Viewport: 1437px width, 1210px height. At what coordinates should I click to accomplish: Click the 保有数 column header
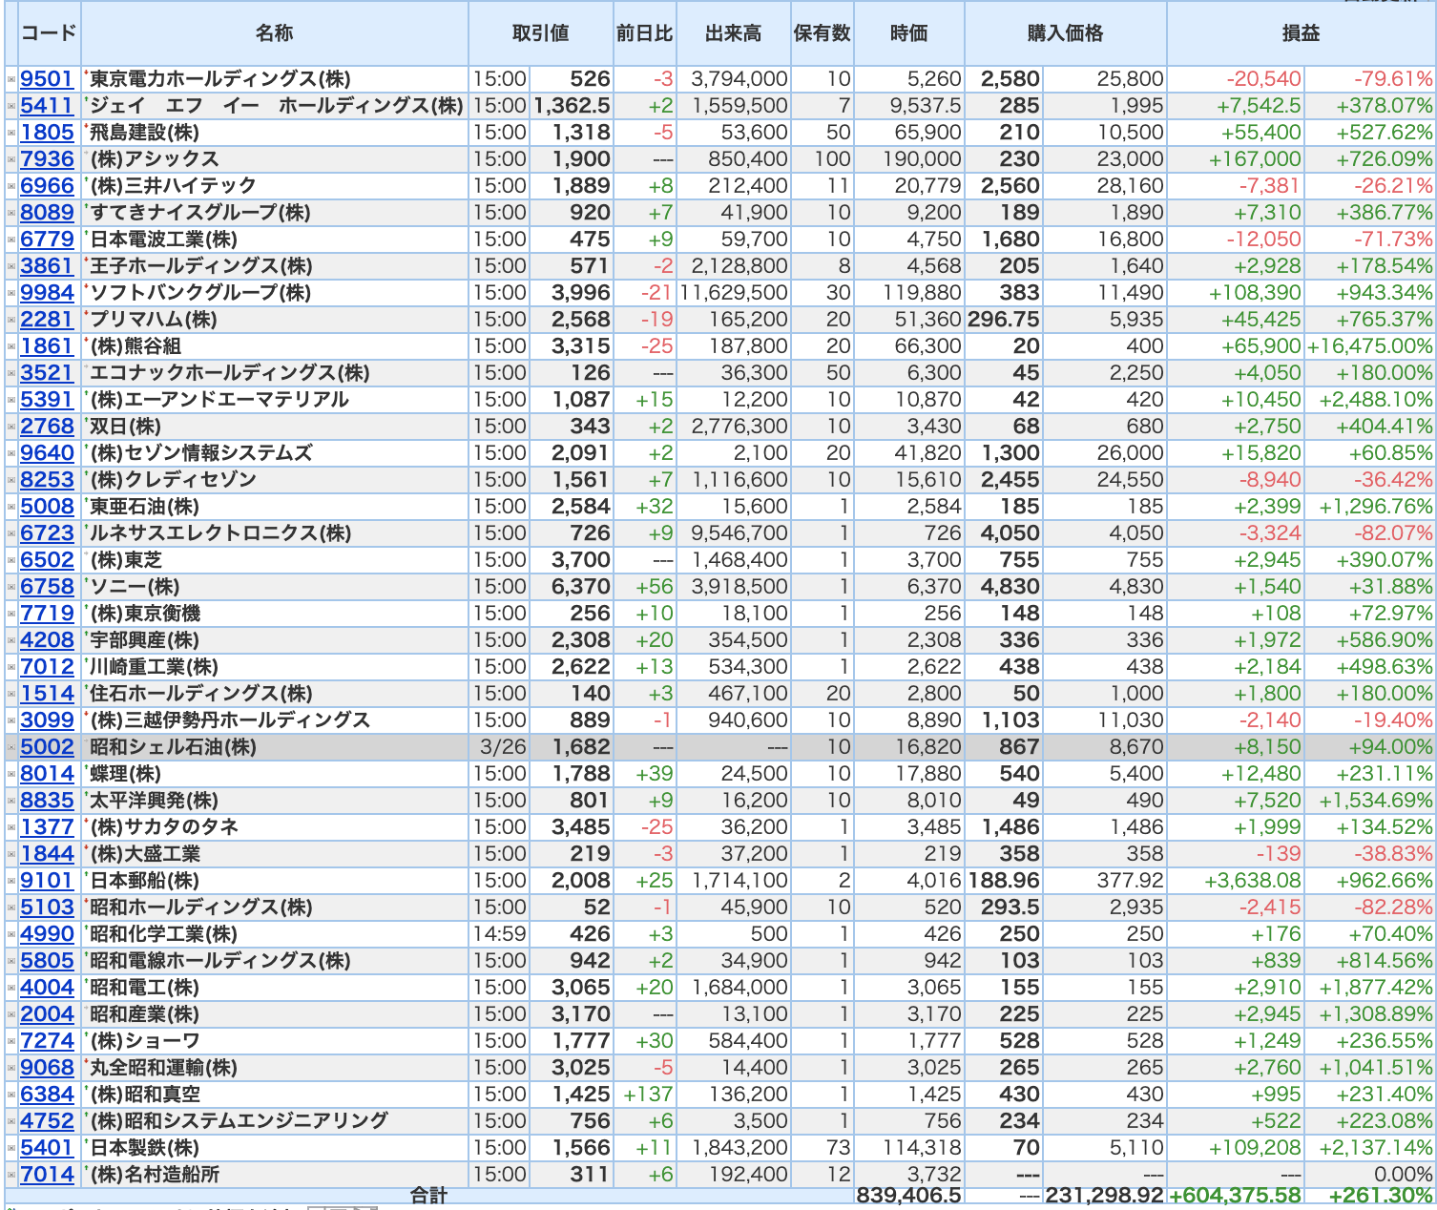pos(823,33)
